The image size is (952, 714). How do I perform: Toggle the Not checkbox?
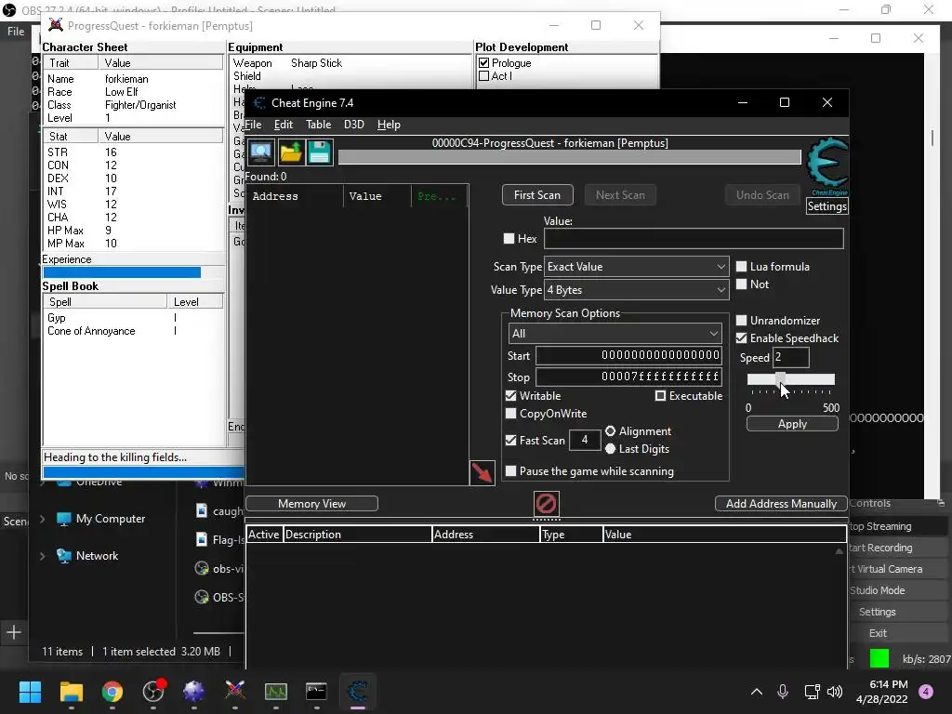[x=741, y=284]
